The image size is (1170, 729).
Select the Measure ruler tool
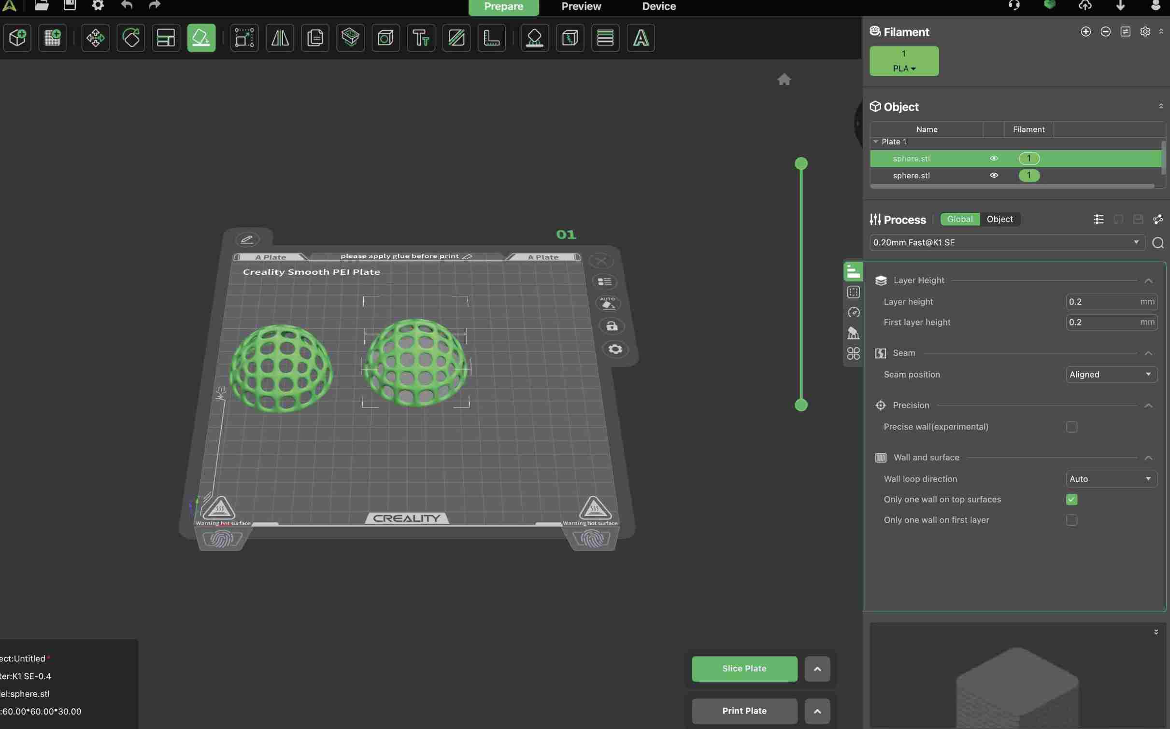pos(492,38)
